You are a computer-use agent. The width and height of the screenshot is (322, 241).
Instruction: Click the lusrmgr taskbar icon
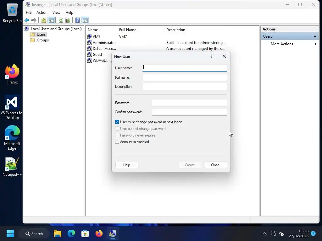(x=113, y=233)
